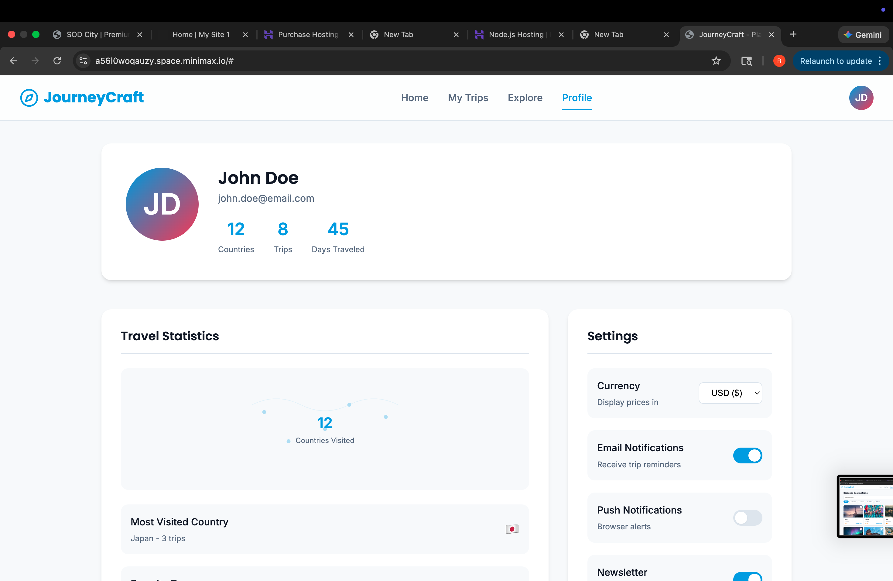The width and height of the screenshot is (893, 581).
Task: Open a new browser tab with plus icon
Action: [793, 35]
